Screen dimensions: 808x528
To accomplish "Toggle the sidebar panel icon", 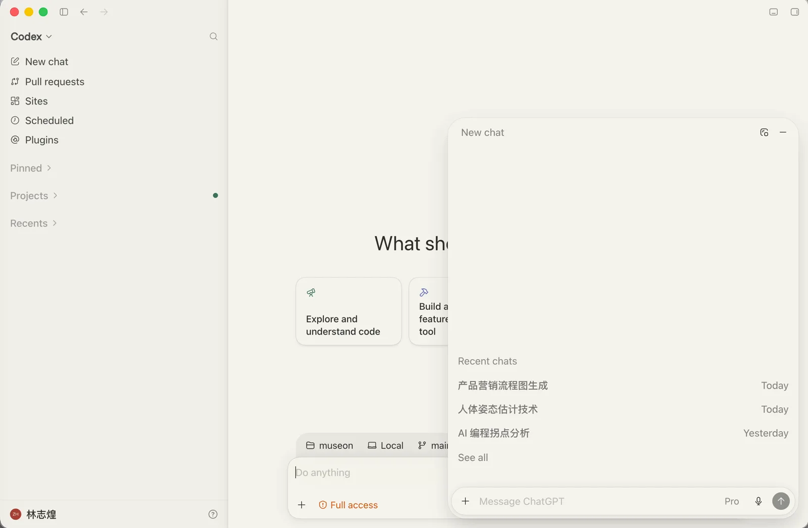I will pyautogui.click(x=64, y=12).
